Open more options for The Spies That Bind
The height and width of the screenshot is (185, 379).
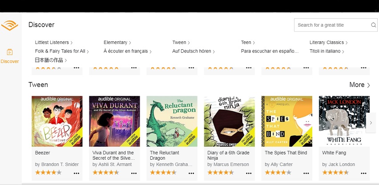306,173
